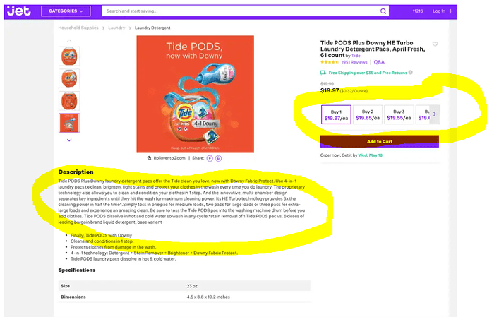The image size is (487, 317).
Task: Click the Rollover to Zoom magnifier icon
Action: pyautogui.click(x=150, y=158)
